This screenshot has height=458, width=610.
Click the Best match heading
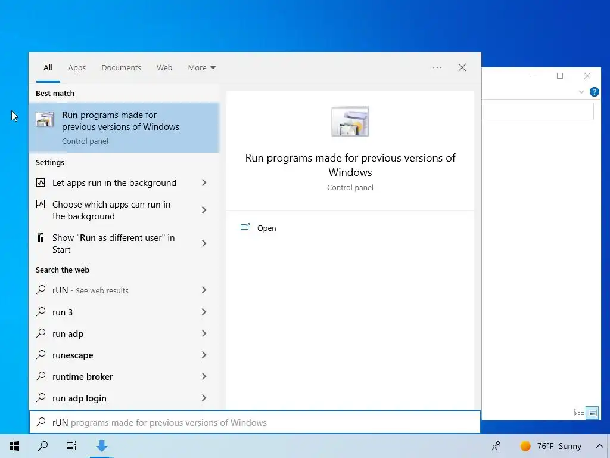click(x=55, y=93)
